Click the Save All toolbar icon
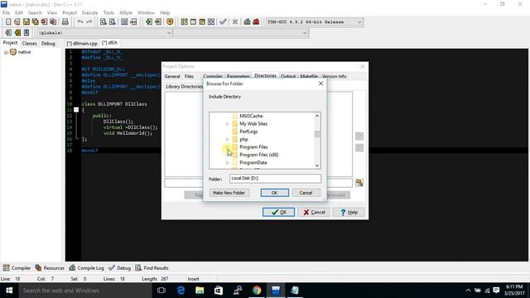Viewport: 530px width, 298px height. click(35, 22)
